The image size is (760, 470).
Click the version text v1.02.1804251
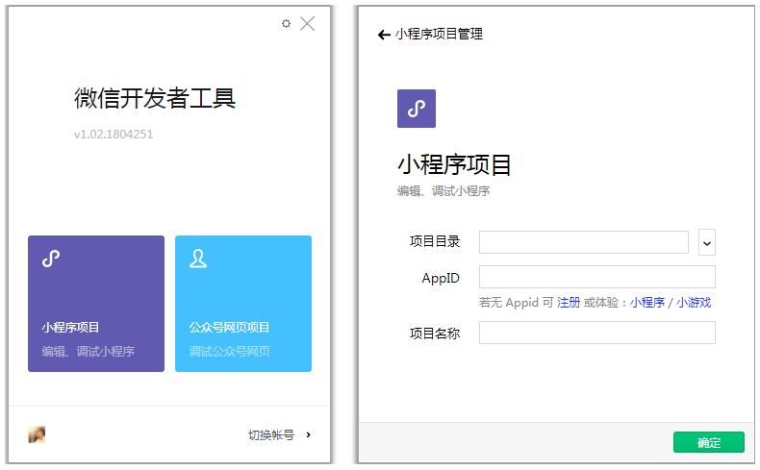coord(114,134)
